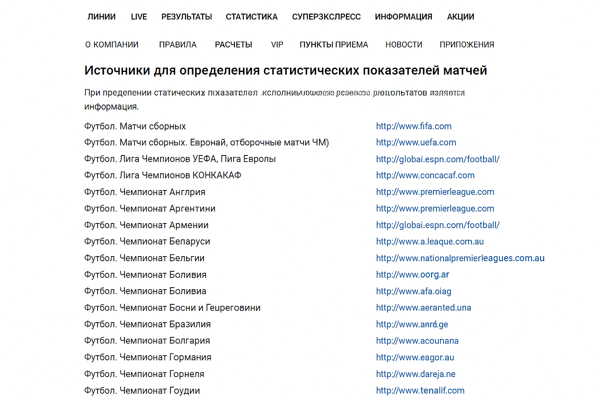597x398 pixels.
Task: Go to the НОВОСТИ tab
Action: (x=403, y=45)
